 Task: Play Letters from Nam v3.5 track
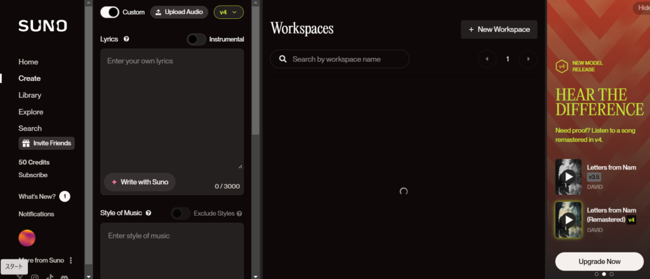(568, 177)
